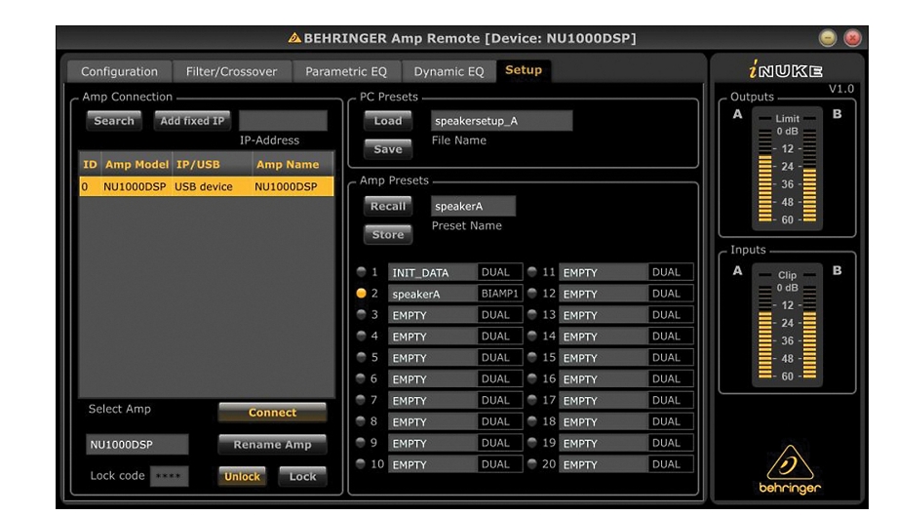Click the Add fixed IP button
Image resolution: width=897 pixels, height=516 pixels.
[x=192, y=121]
